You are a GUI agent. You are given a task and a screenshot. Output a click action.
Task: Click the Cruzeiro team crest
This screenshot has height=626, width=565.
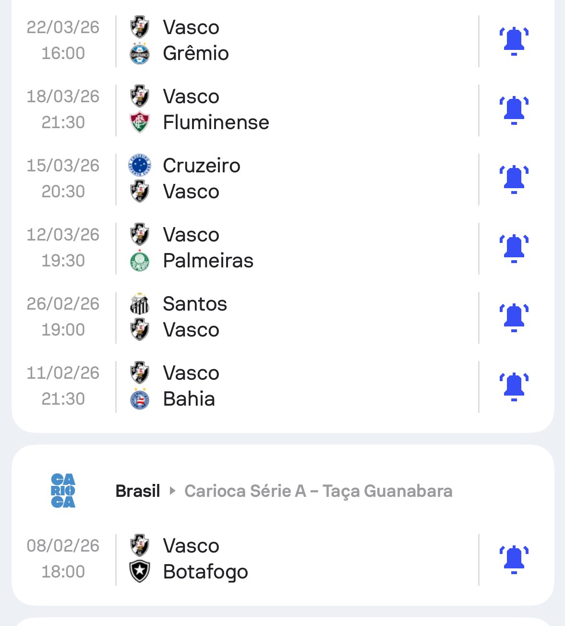[x=140, y=166]
